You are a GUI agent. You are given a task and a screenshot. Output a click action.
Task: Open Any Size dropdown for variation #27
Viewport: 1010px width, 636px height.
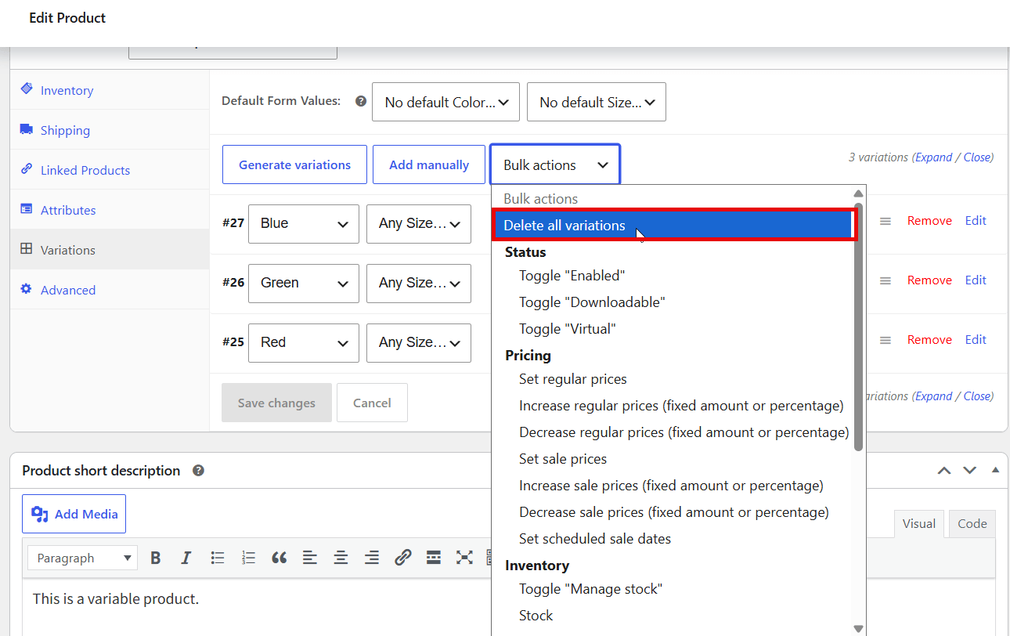coord(419,224)
